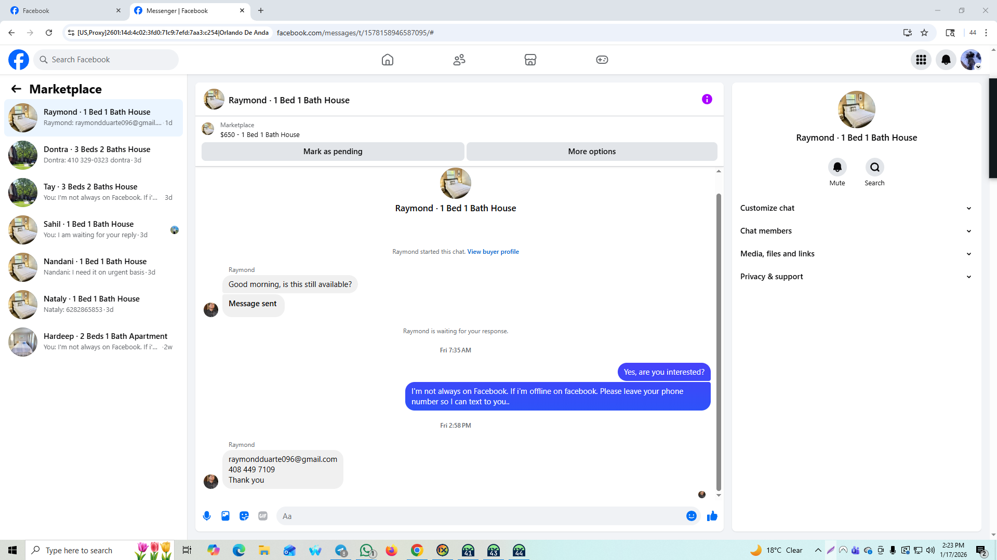Search in conversation with the magnifier icon

click(874, 167)
